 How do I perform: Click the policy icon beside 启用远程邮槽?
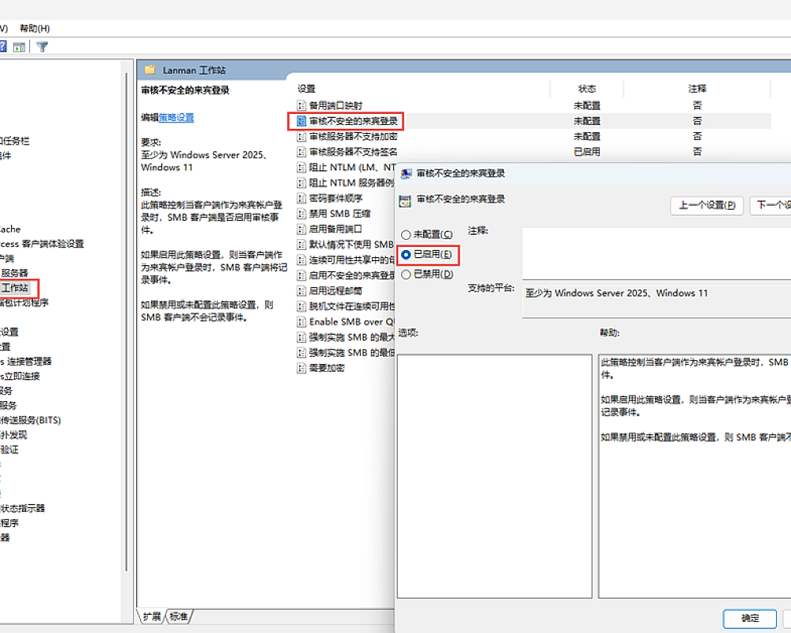click(301, 291)
